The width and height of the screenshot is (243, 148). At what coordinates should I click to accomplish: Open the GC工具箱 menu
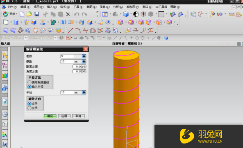pyautogui.click(x=161, y=7)
